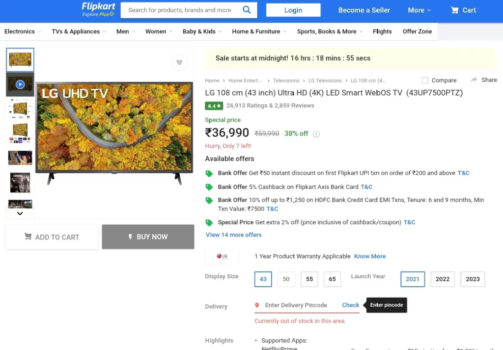Viewport: 503px width, 350px height.
Task: Select launch year 2022
Action: pyautogui.click(x=443, y=279)
